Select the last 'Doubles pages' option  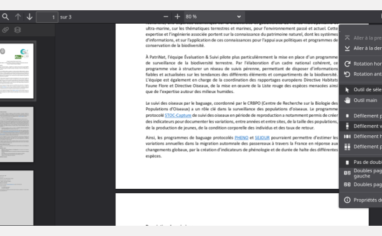coord(361,184)
